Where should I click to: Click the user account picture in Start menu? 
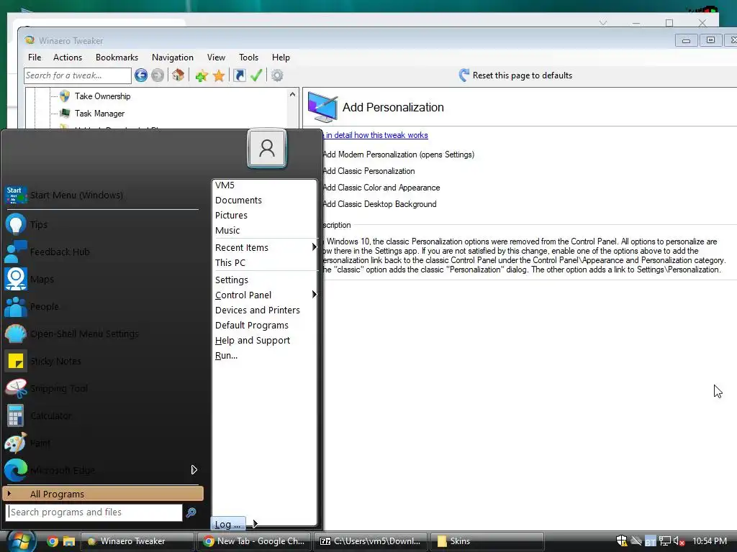tap(267, 148)
